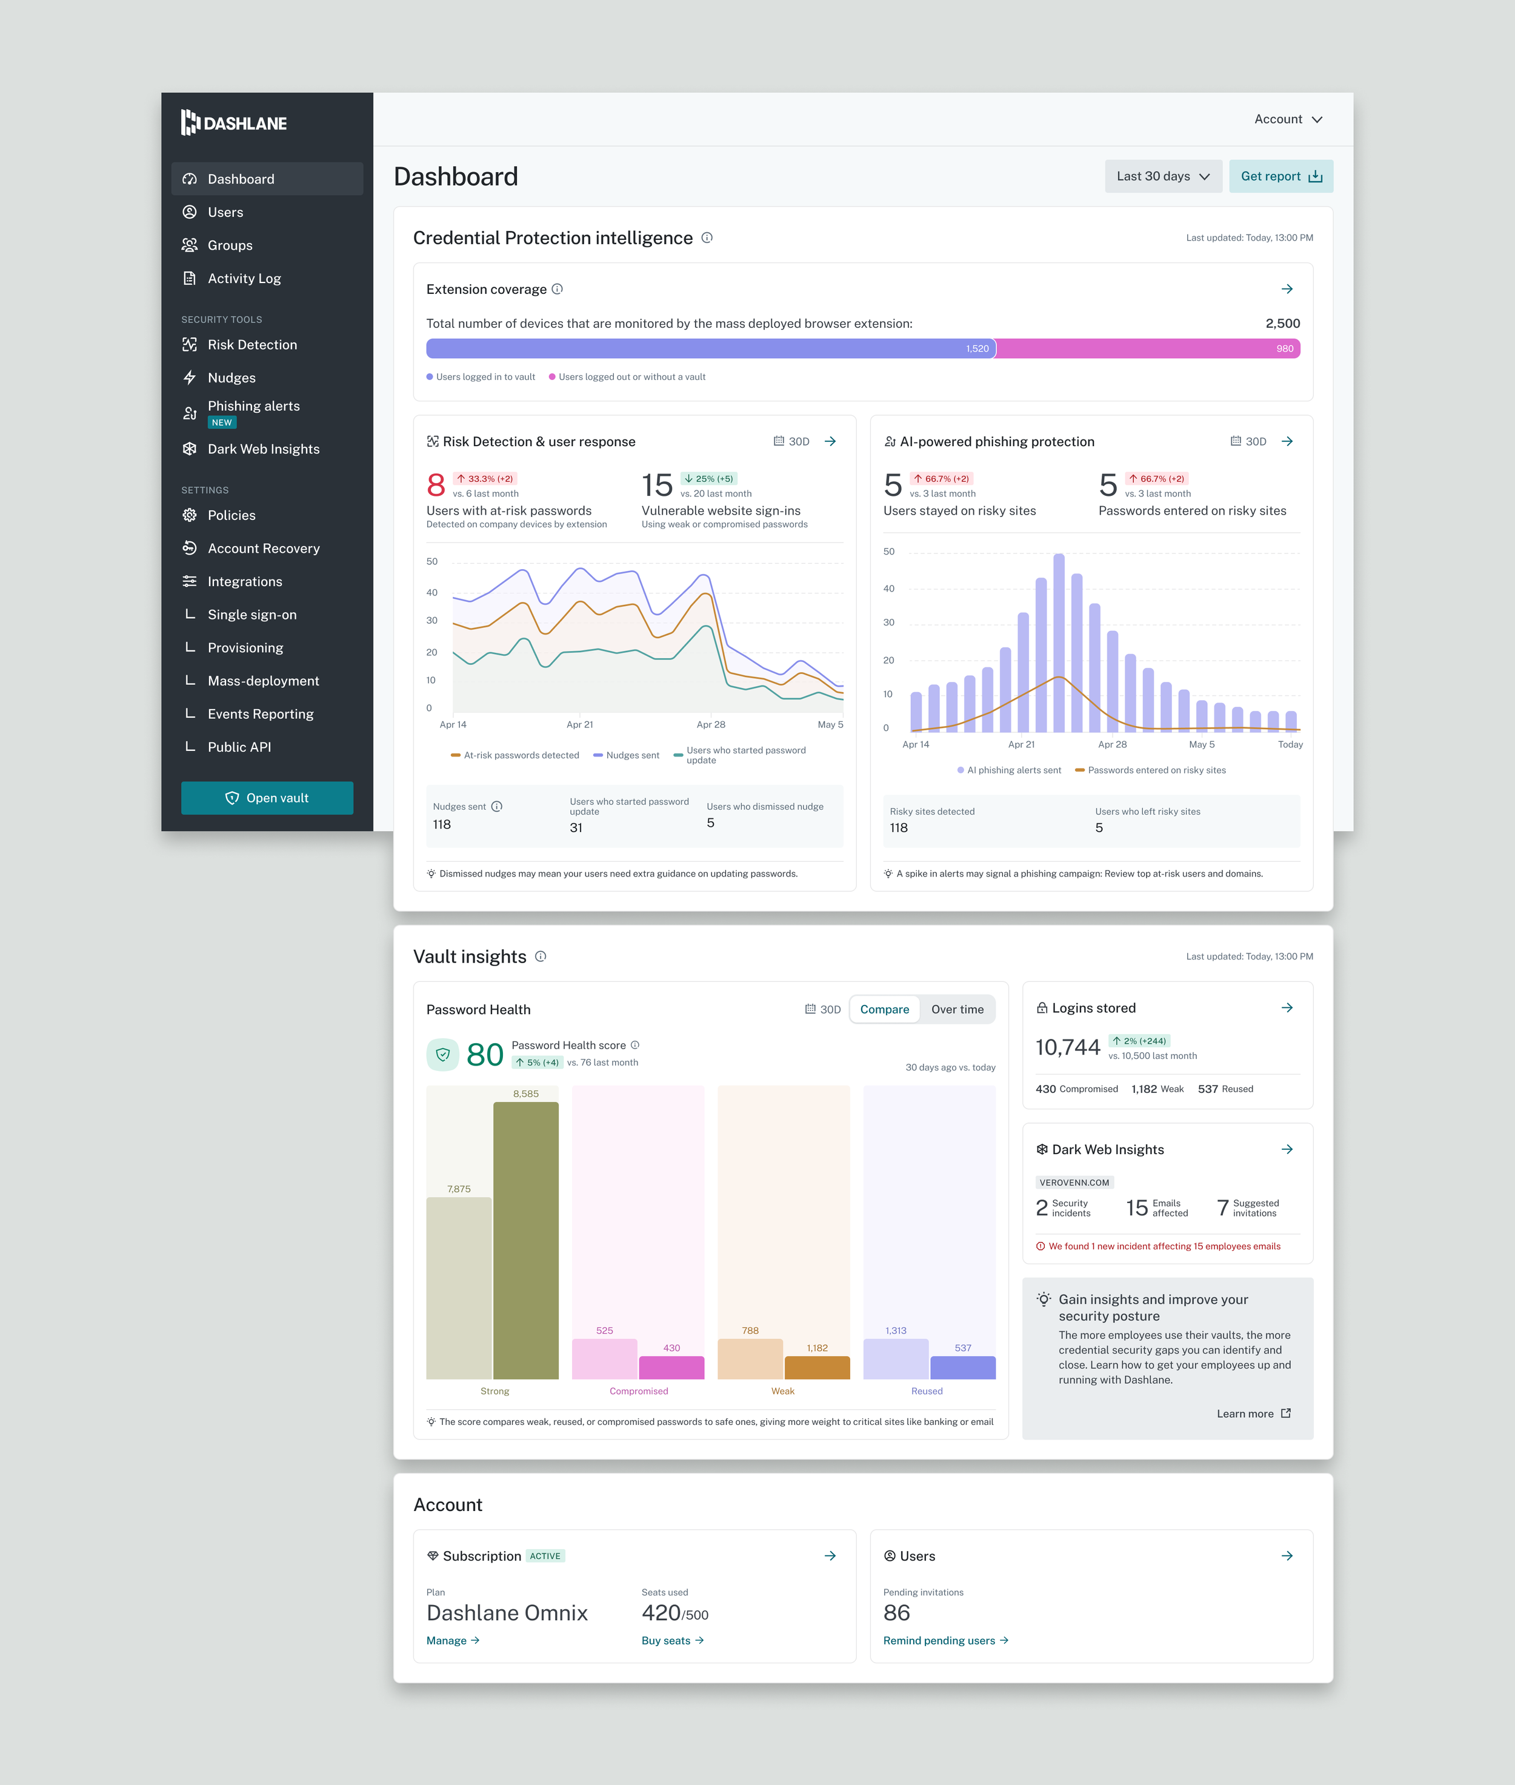
Task: Click the Risk Detection sidebar icon
Action: click(x=190, y=344)
